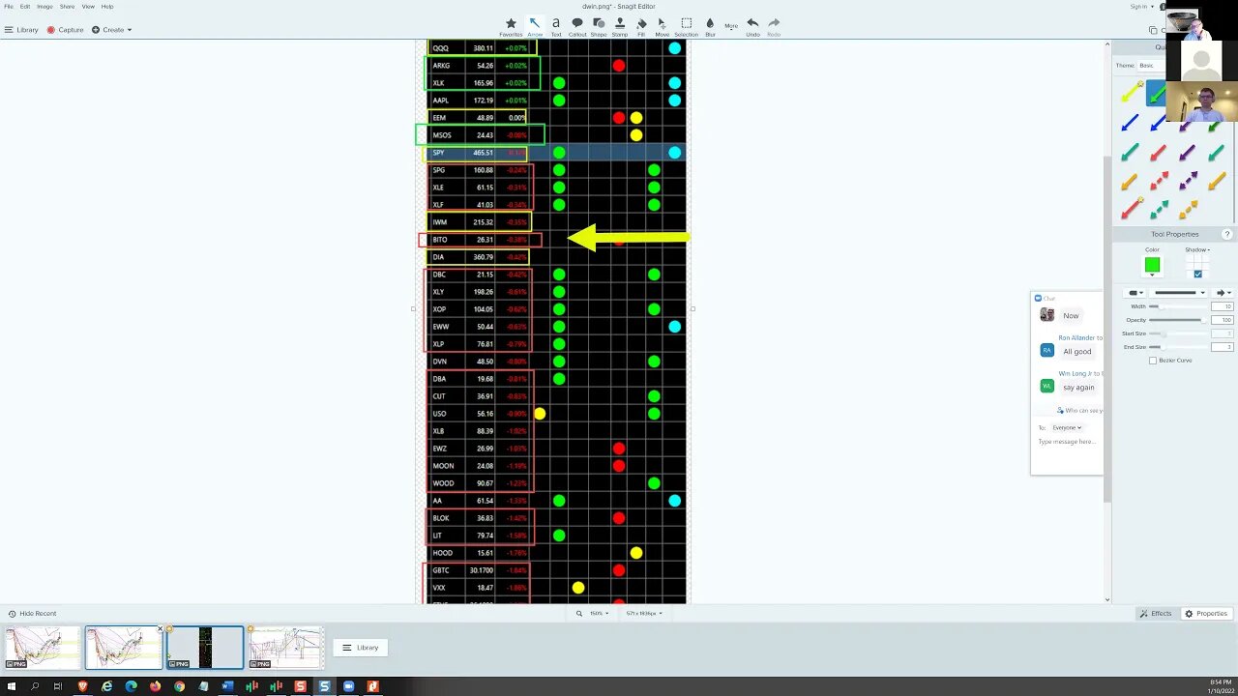Image resolution: width=1238 pixels, height=696 pixels.
Task: Open the zoom percentage dropdown
Action: pos(599,614)
